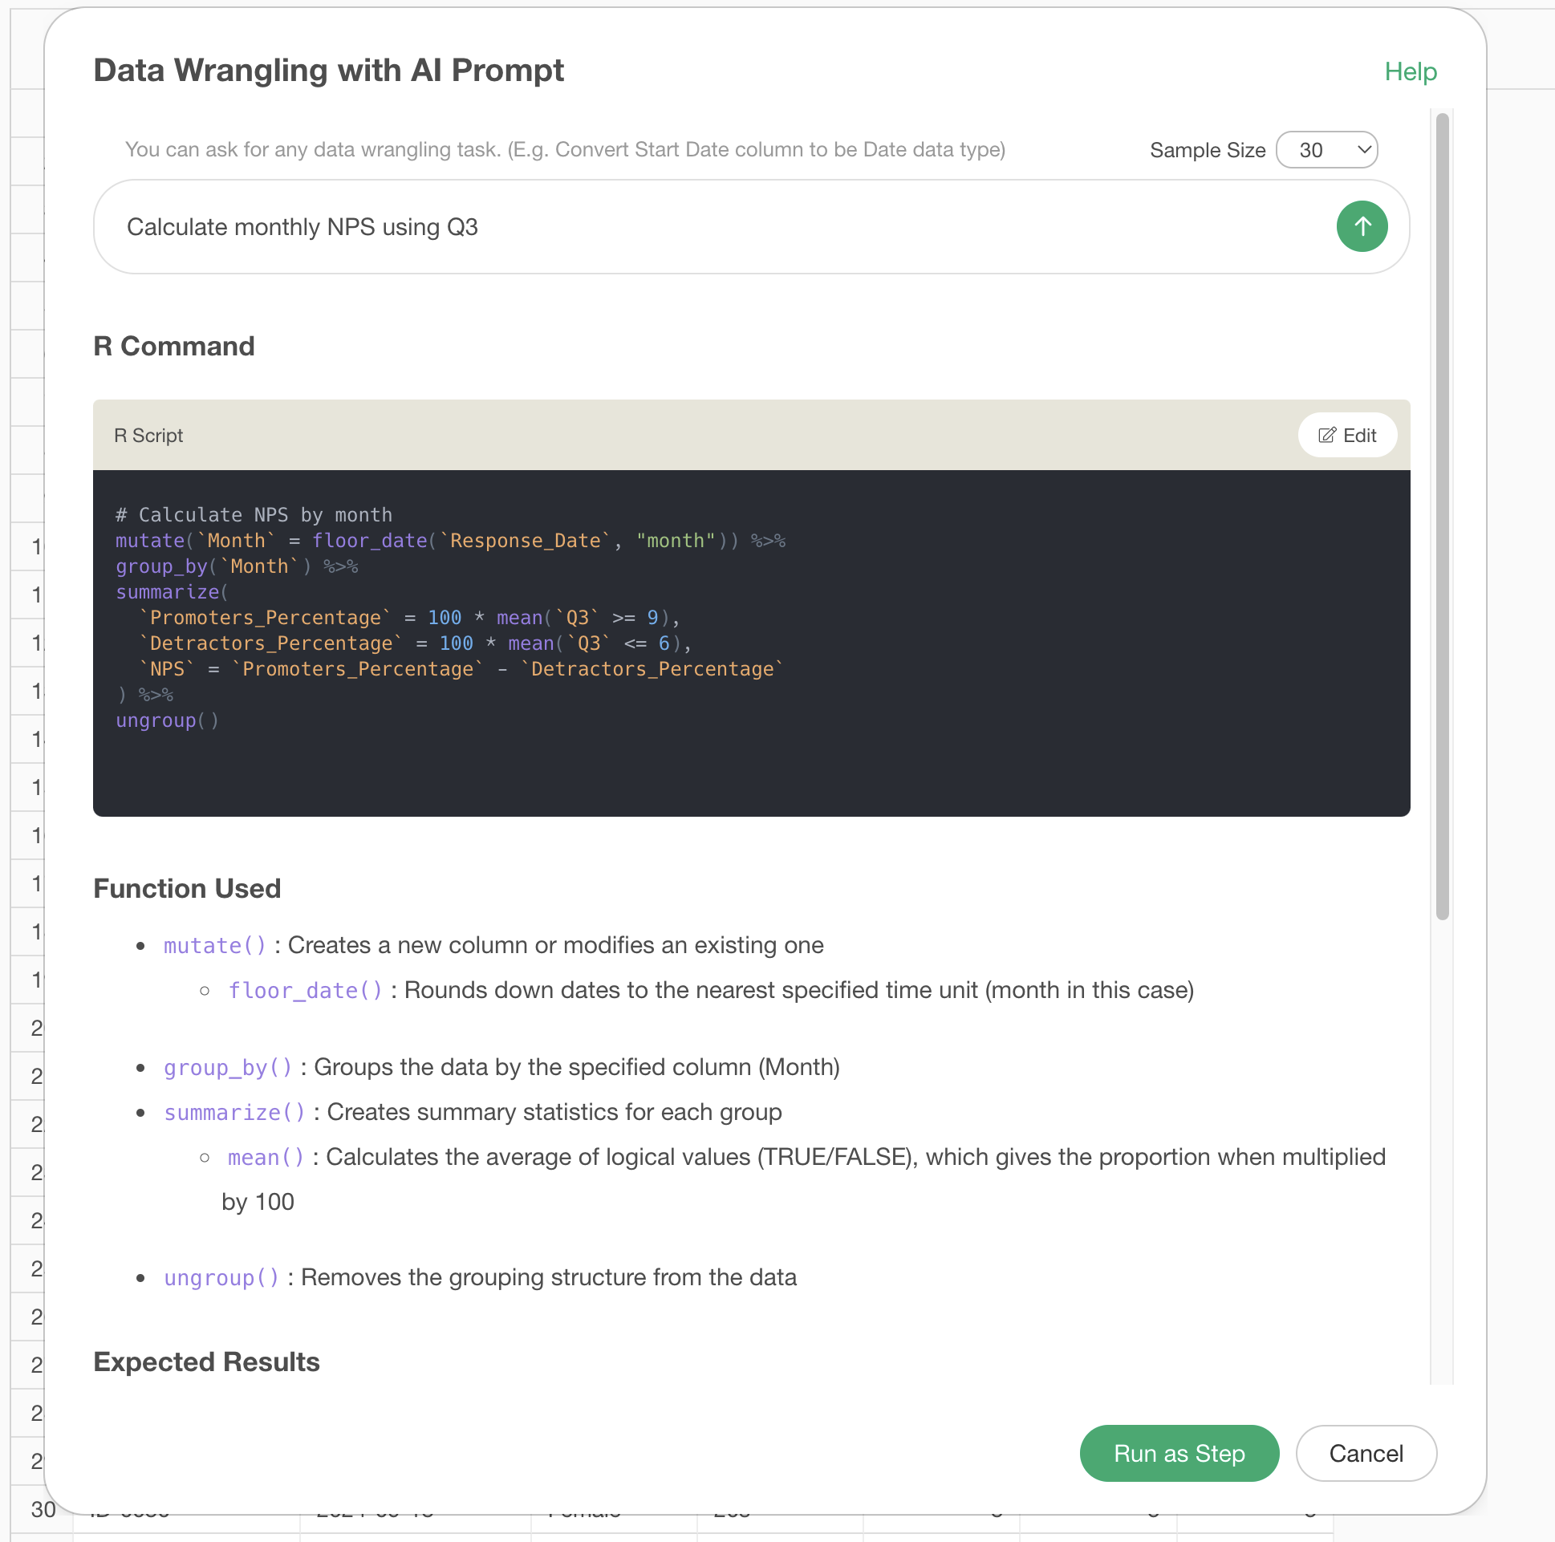
Task: Click the mutate() function reference
Action: point(215,946)
